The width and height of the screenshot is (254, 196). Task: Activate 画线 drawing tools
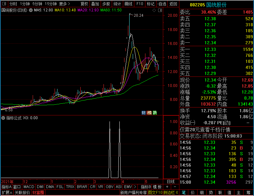(x=128, y=4)
